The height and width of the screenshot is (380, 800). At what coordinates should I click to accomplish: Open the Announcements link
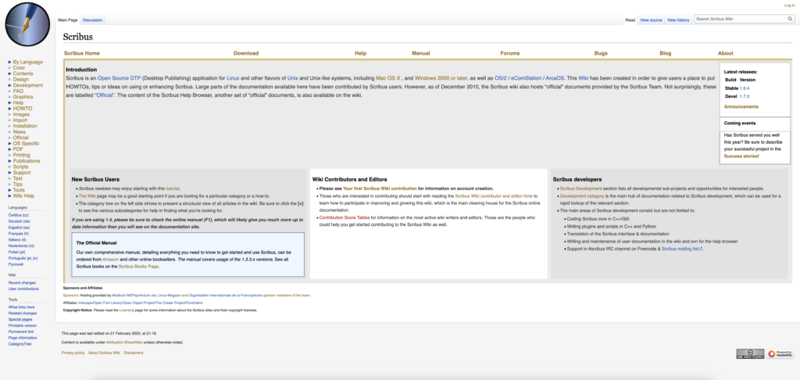click(x=741, y=107)
